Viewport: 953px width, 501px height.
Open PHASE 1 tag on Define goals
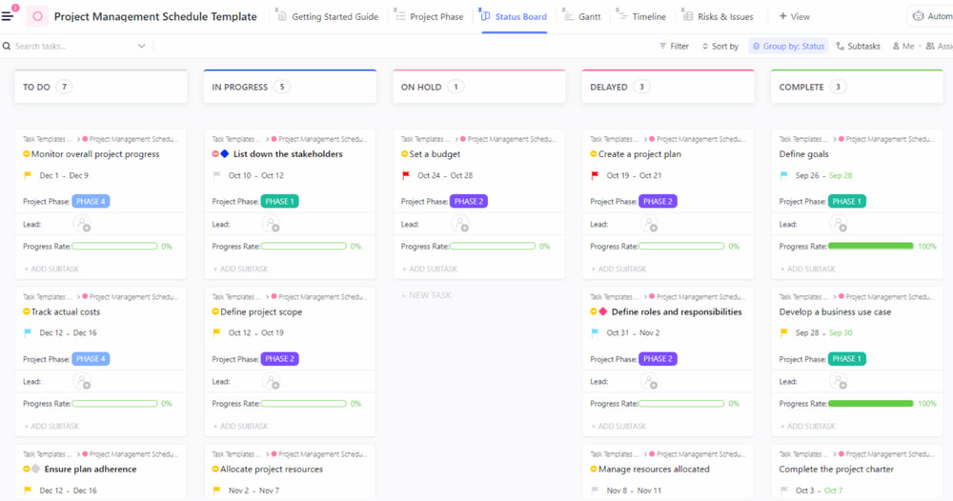(x=846, y=202)
